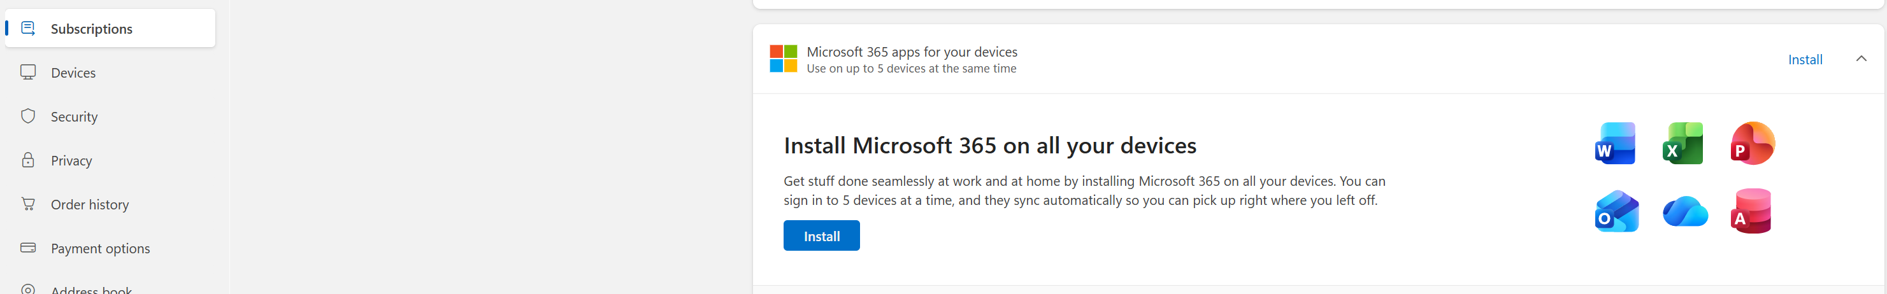Screen dimensions: 1887x294
Task: Click the credit card Payment options icon
Action: pos(28,248)
